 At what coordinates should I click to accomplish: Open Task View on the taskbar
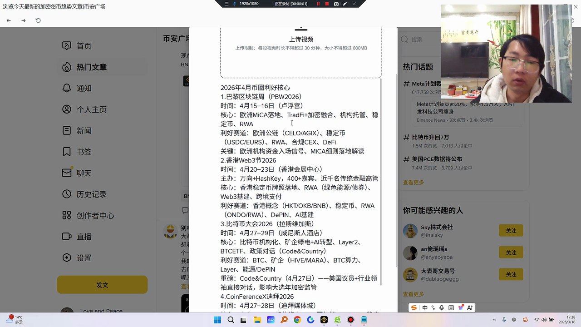click(244, 320)
